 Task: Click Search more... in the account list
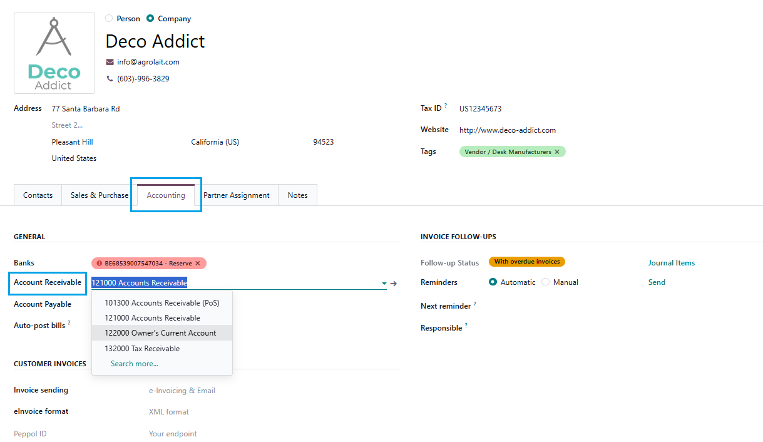coord(134,364)
